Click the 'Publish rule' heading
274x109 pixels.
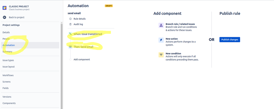click(x=230, y=13)
